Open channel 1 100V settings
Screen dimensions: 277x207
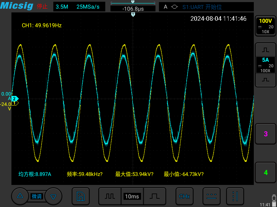coord(266,26)
